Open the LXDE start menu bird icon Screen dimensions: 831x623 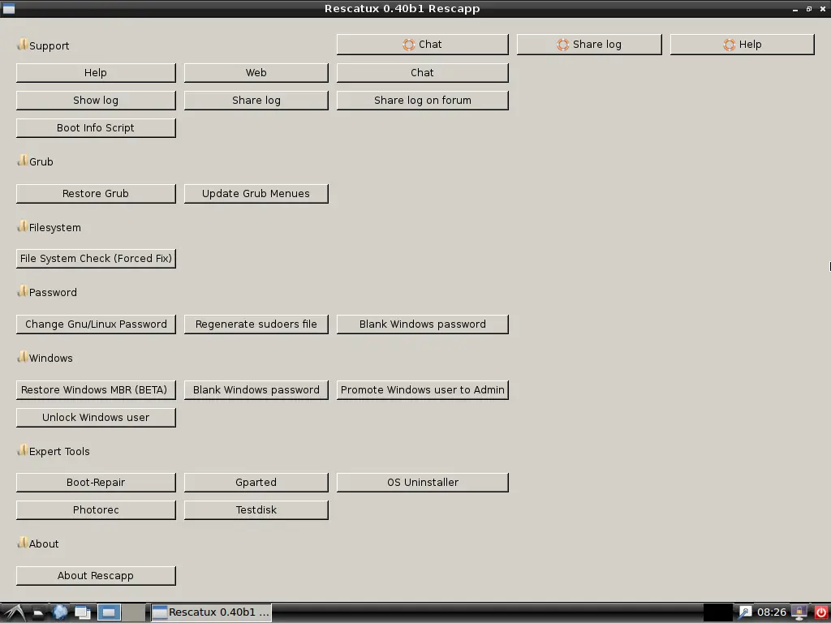click(14, 613)
